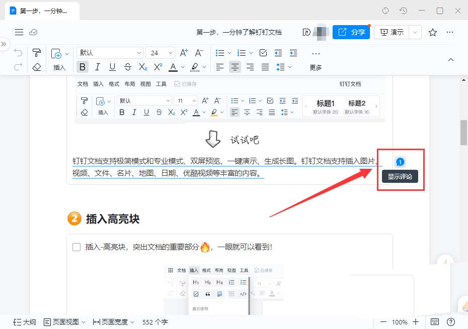Collapse the toolbar with the up chevron

click(451, 60)
